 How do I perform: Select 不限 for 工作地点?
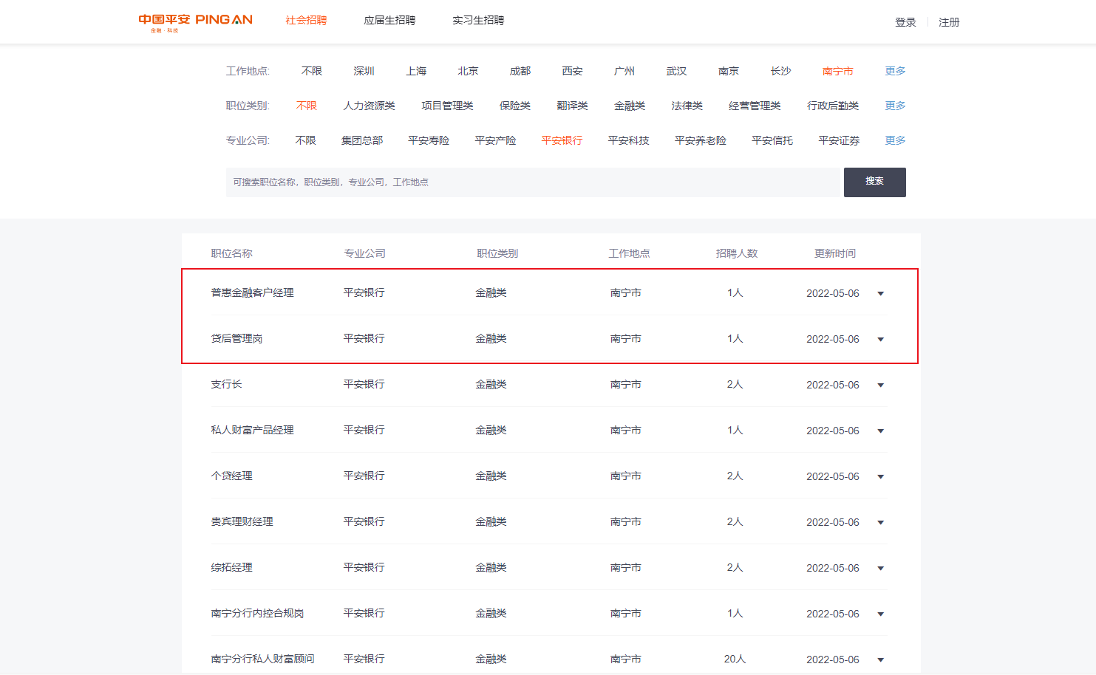312,71
